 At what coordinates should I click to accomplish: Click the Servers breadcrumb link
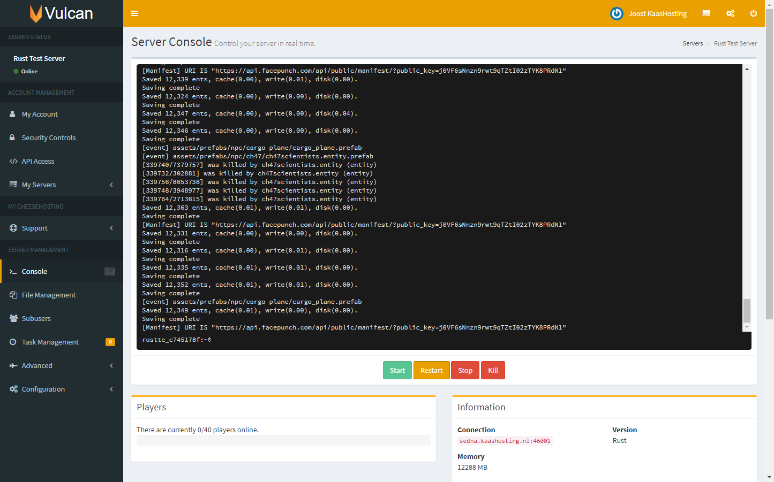pos(693,43)
